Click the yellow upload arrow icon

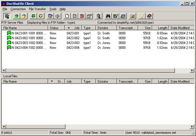[x=24, y=16]
